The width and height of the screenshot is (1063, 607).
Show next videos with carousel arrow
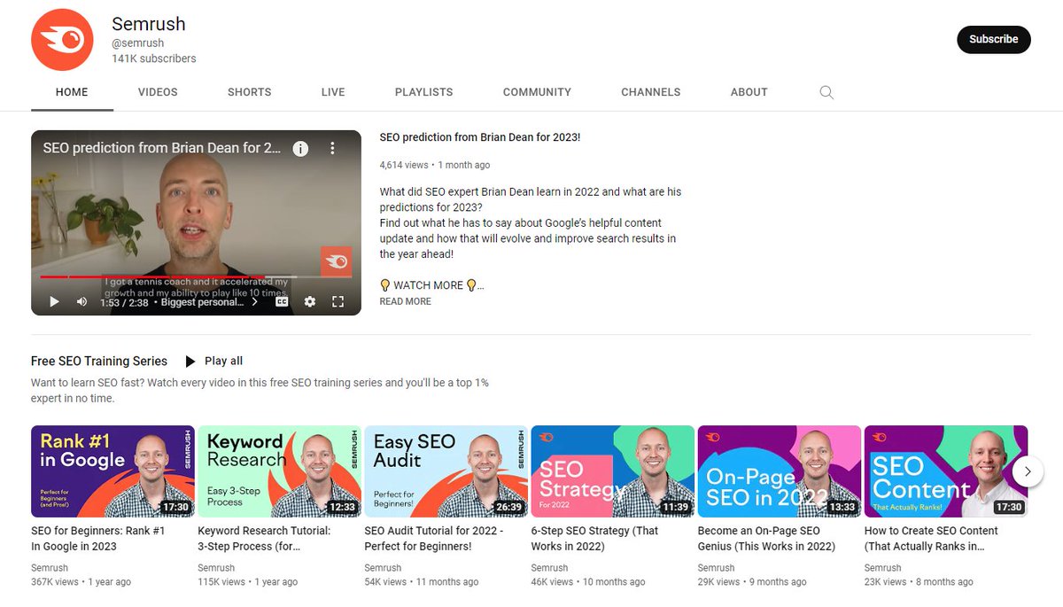coord(1028,471)
